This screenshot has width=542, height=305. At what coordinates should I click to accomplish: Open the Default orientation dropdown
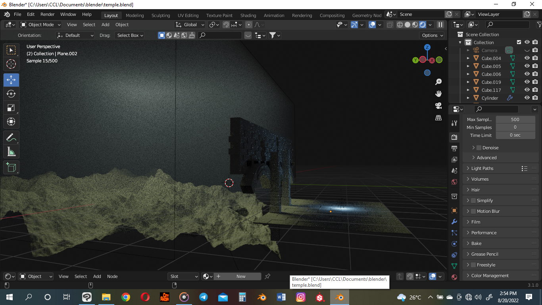pos(75,35)
